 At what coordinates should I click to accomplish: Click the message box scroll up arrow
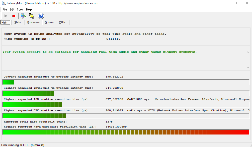tap(248, 52)
